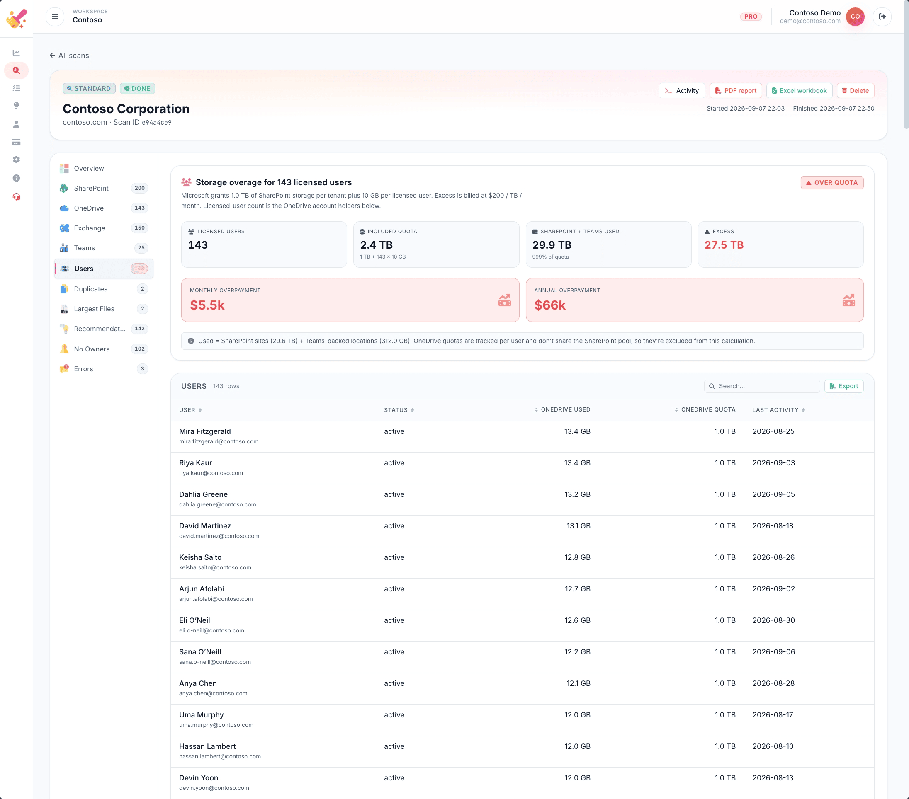Open the checklist tasks sidebar icon
Viewport: 909px width, 799px height.
[x=17, y=88]
